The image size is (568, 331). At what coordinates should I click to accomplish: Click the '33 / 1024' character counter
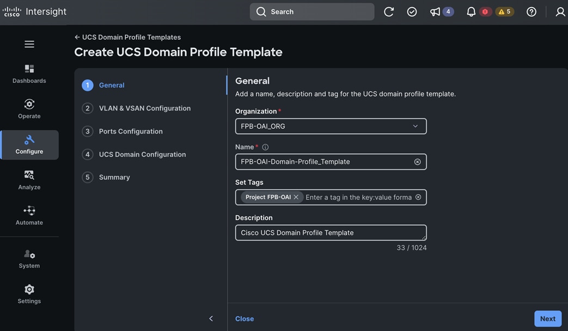coord(412,248)
